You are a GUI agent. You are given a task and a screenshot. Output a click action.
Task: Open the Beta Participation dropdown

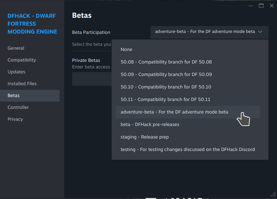click(209, 32)
